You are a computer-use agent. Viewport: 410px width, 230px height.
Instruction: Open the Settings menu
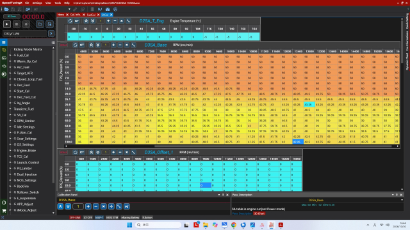coord(37,3)
